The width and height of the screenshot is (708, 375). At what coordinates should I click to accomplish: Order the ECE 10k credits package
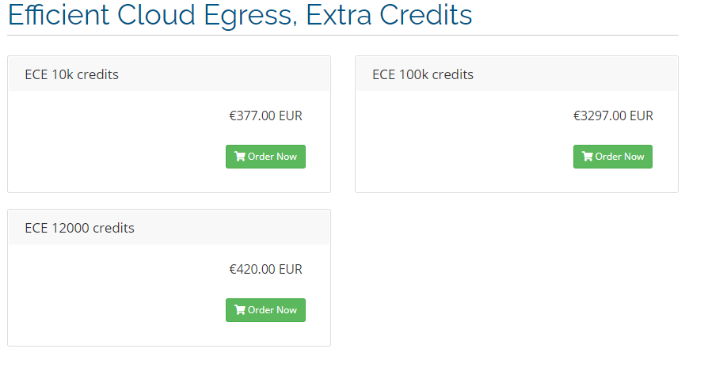[265, 157]
